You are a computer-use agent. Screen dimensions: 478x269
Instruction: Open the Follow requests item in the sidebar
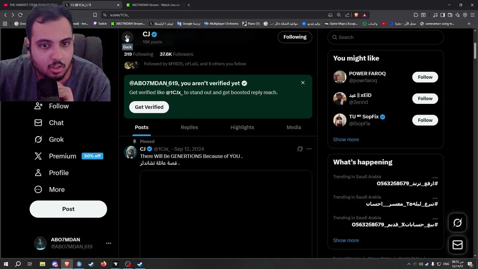[52, 106]
